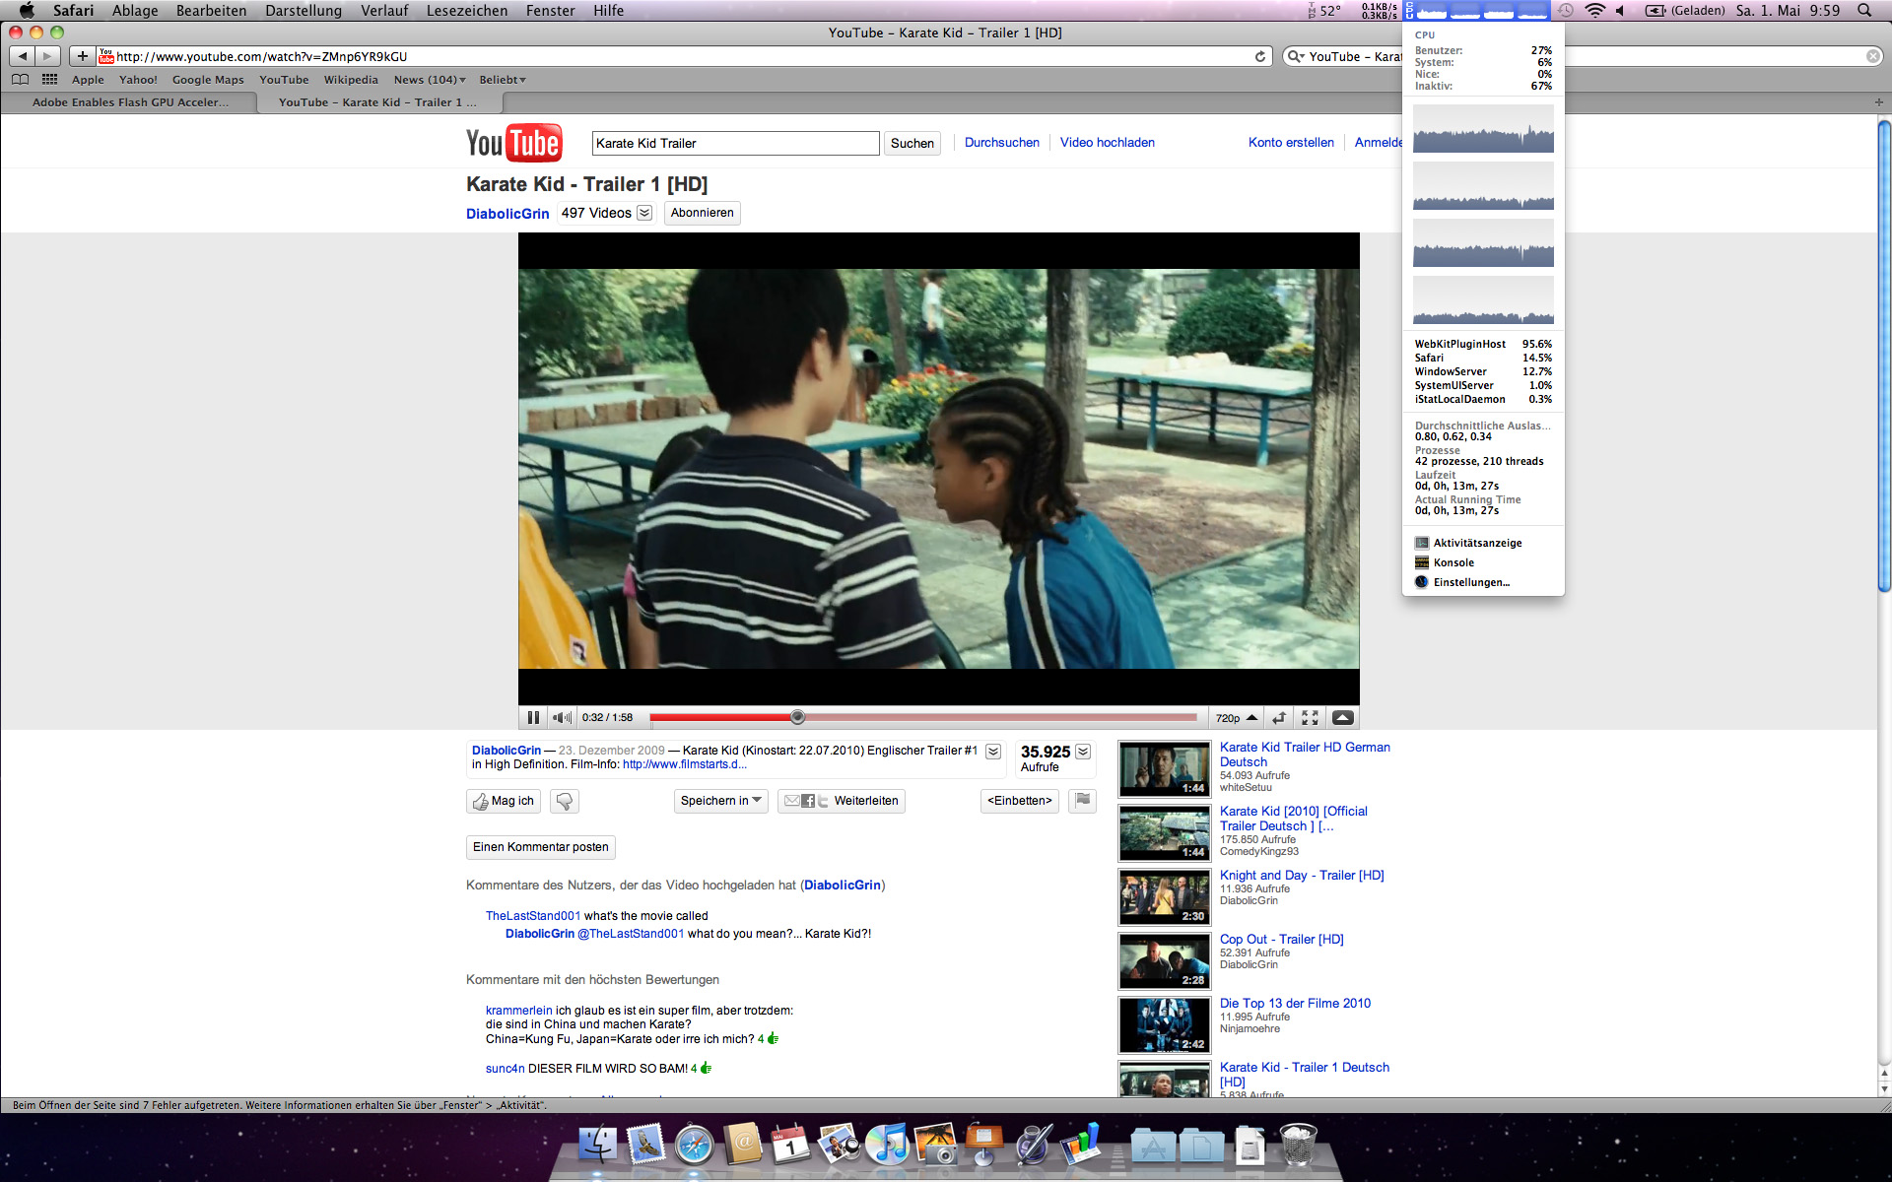Viewport: 1892px width, 1182px height.
Task: Click the menu bar volume icon
Action: [1621, 10]
